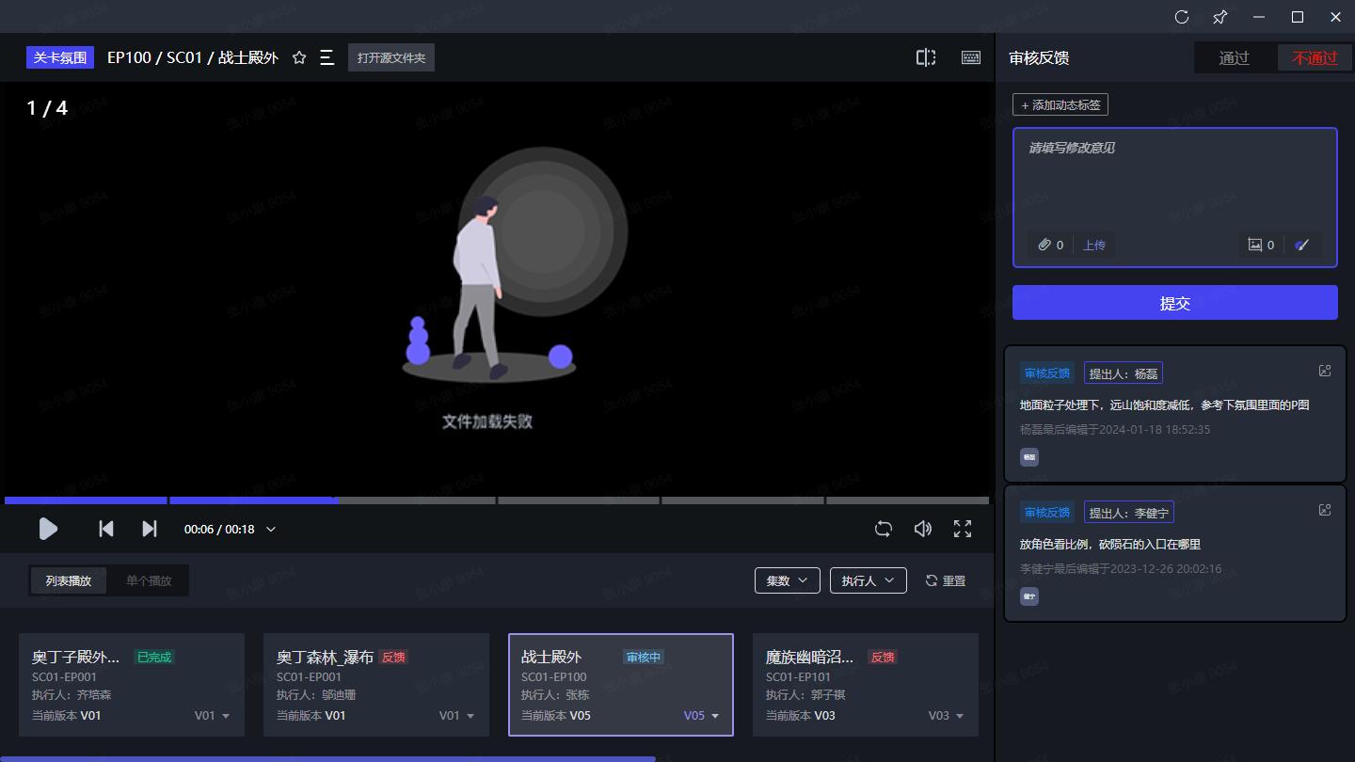Open the annotation brush in feedback box

pyautogui.click(x=1302, y=245)
